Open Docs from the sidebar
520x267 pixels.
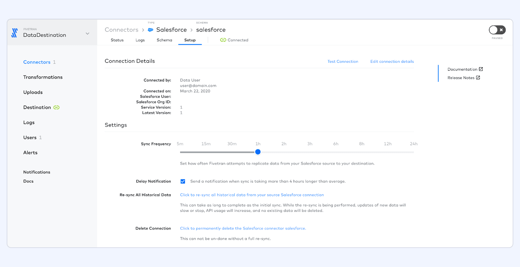28,181
